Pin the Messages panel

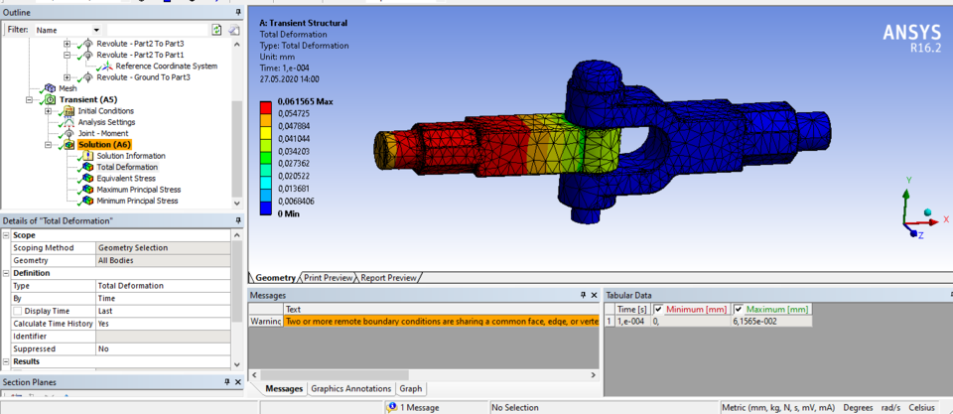(583, 295)
